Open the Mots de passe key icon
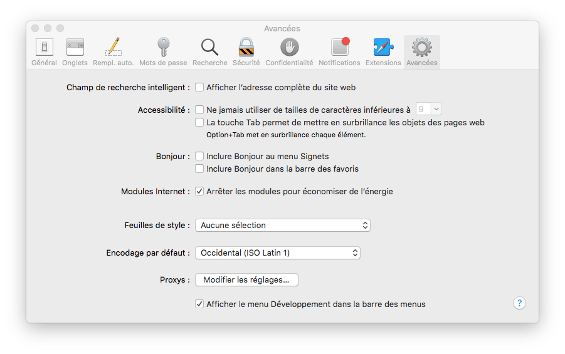This screenshot has height=354, width=565. (163, 52)
